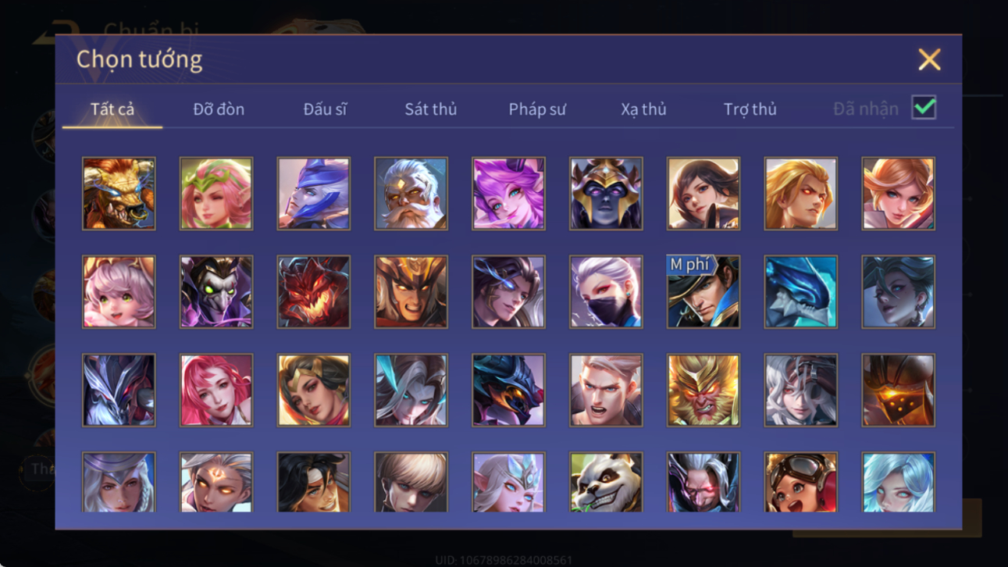This screenshot has height=567, width=1008.
Task: Switch to the Đỡ đòn tab
Action: tap(219, 109)
